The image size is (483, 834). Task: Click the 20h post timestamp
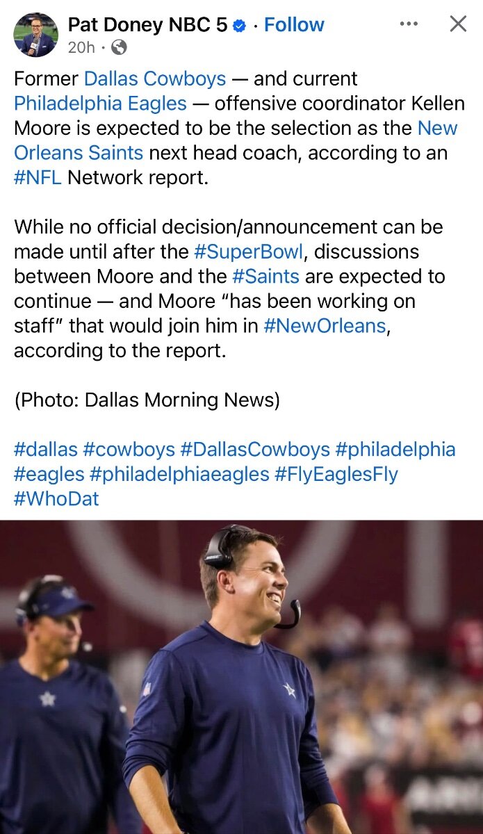(81, 48)
